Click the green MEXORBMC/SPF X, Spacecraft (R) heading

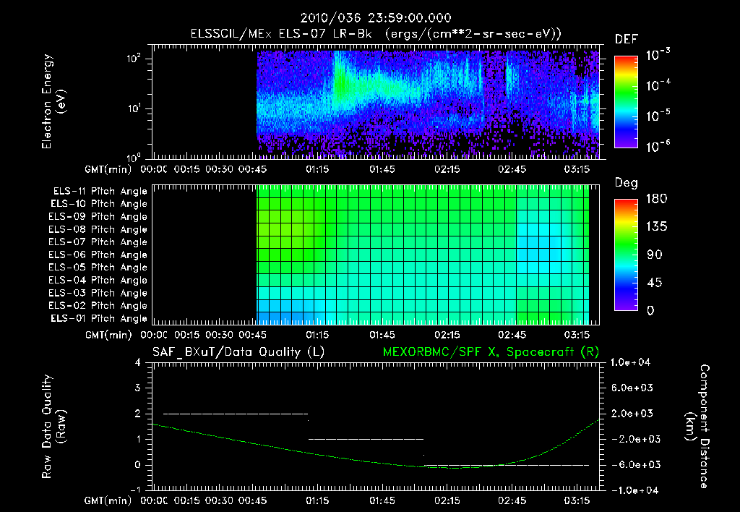(x=491, y=352)
